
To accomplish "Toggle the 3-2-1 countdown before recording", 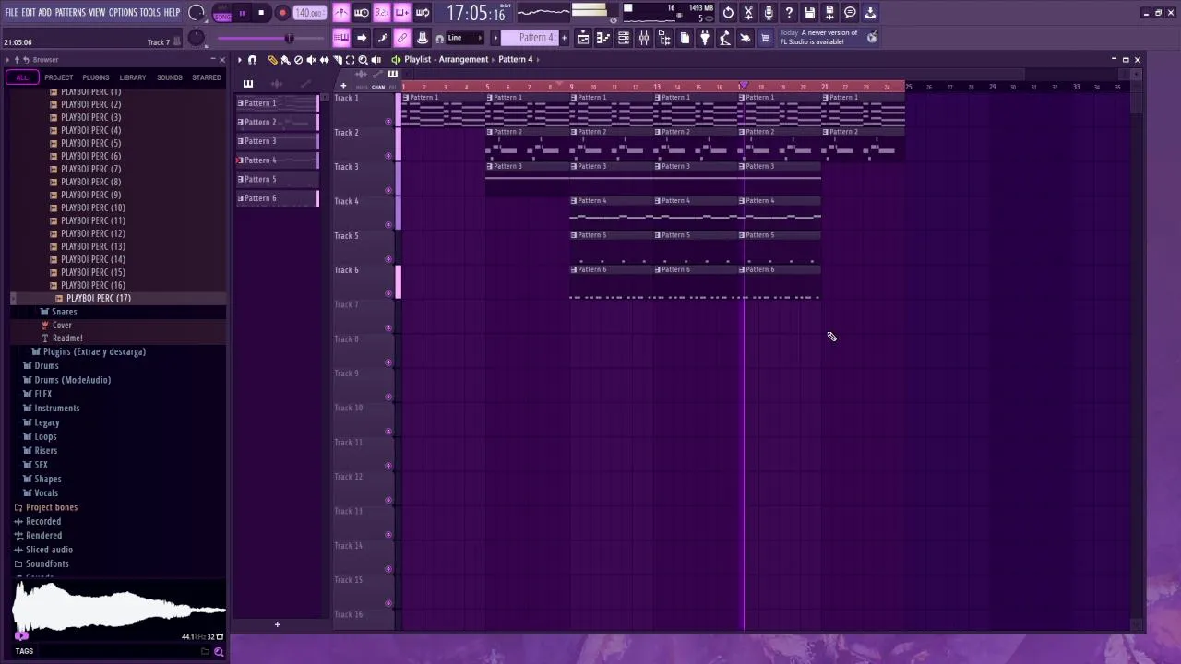I will (381, 13).
